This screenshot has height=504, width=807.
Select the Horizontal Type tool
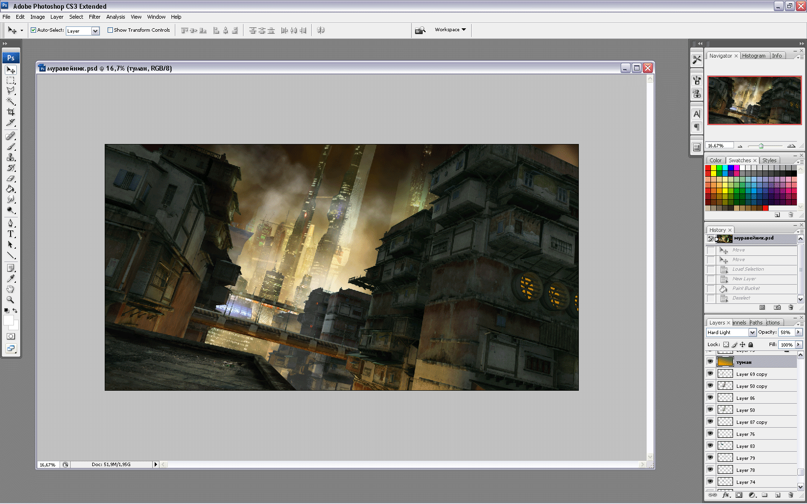coord(11,234)
